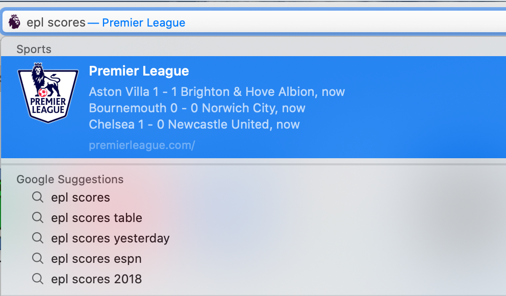This screenshot has width=506, height=296.
Task: Click the Aston Villa vs Brighton score line
Action: pos(217,92)
